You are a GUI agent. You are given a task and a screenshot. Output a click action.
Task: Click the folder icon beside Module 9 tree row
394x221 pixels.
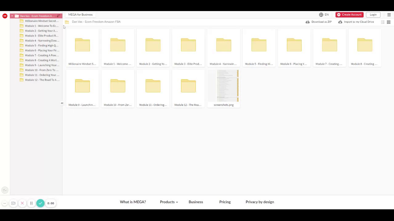coord(22,65)
